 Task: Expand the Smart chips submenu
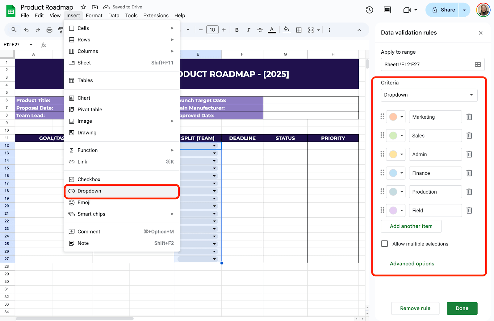[91, 214]
